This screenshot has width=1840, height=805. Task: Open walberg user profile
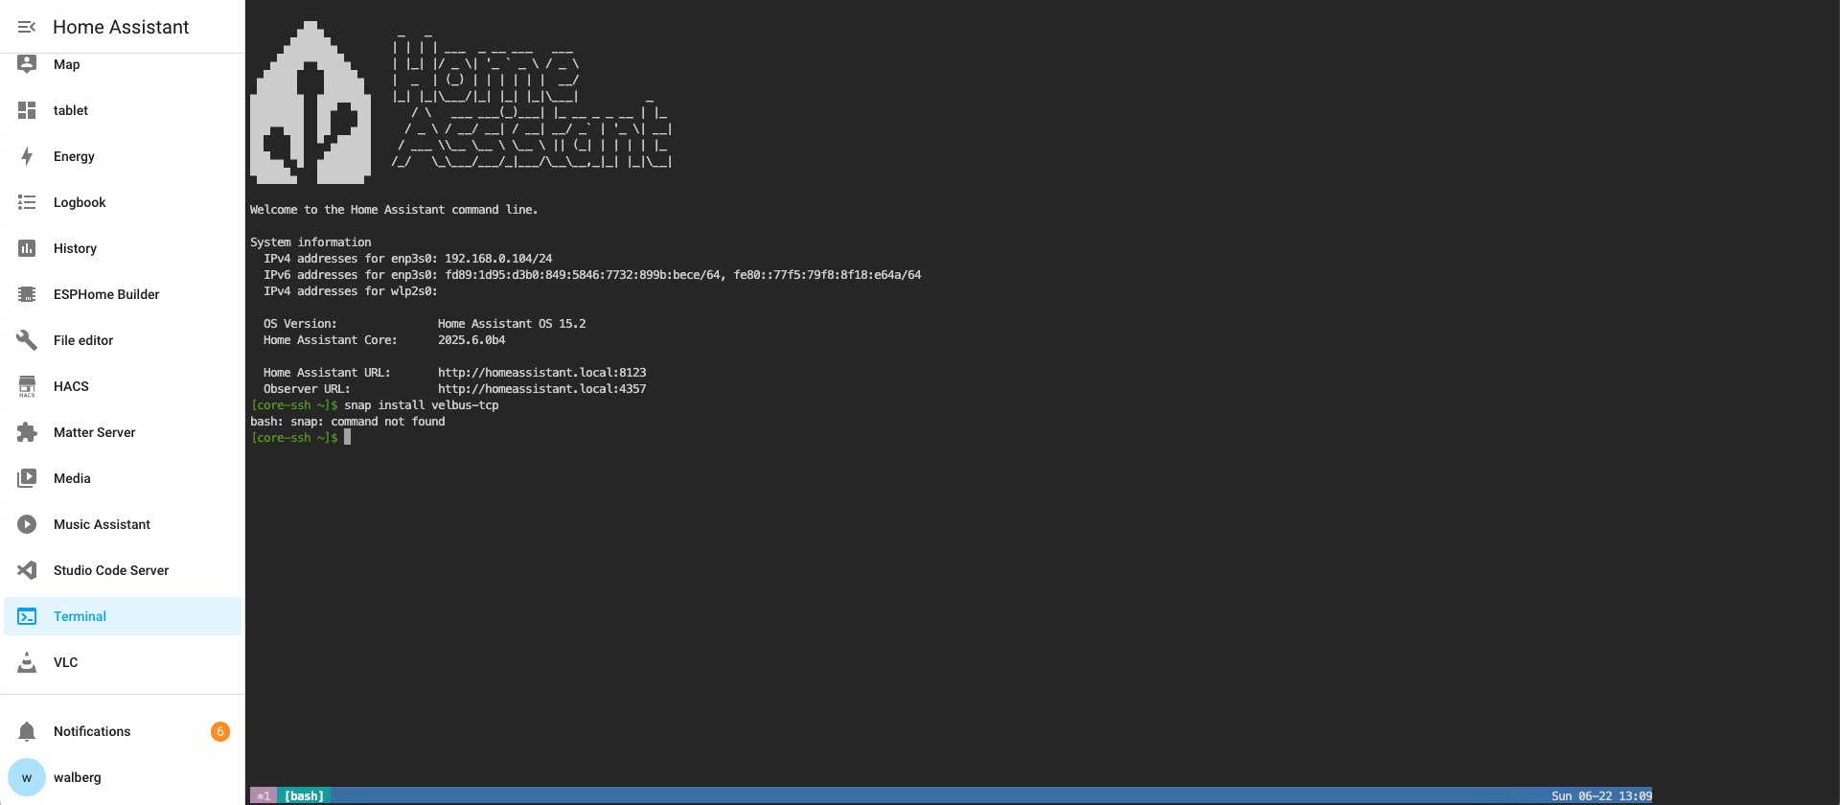coord(123,777)
